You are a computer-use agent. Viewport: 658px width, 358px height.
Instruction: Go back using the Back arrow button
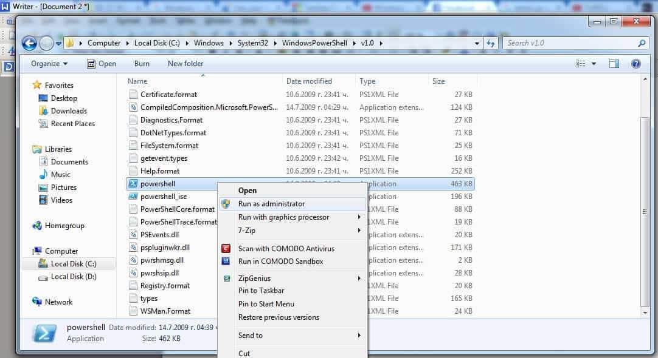tap(29, 43)
